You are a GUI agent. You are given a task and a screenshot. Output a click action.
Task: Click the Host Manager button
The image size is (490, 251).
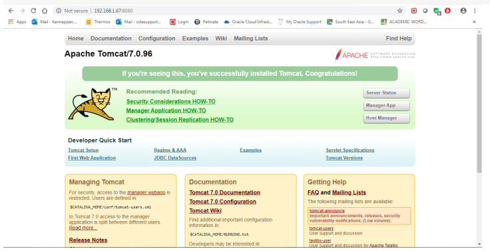click(387, 118)
